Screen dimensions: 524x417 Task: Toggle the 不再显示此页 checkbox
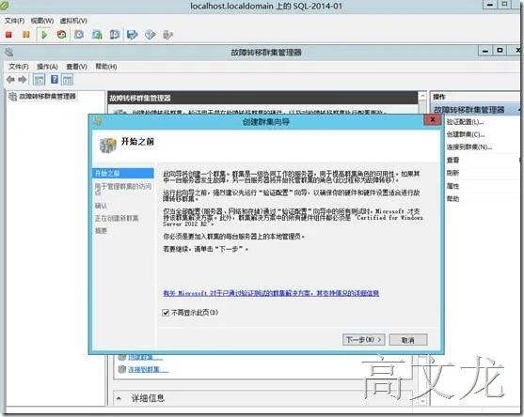click(x=166, y=313)
